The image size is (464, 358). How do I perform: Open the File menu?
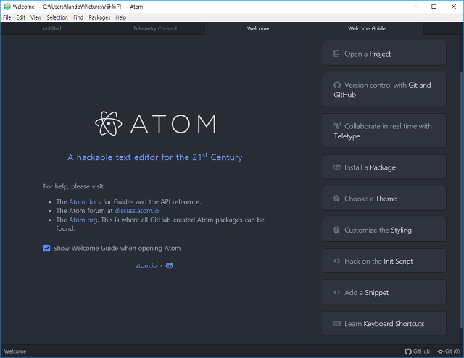[x=7, y=17]
